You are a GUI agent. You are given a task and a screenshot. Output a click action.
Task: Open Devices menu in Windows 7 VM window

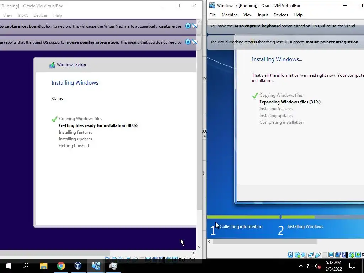[281, 15]
